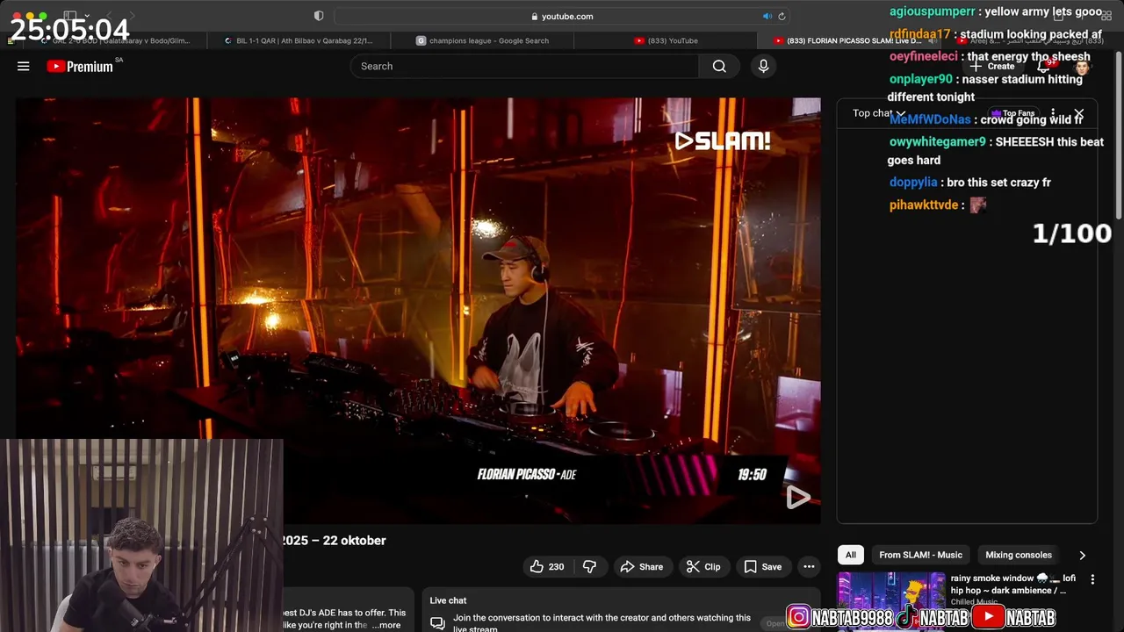
Task: Open the YouTube hamburger guide menu
Action: (x=24, y=66)
